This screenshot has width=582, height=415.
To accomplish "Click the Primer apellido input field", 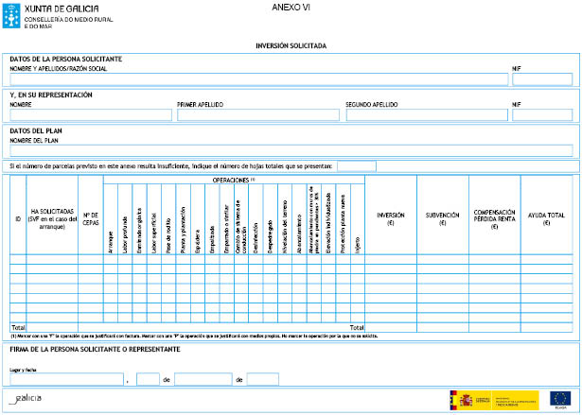I will pos(257,115).
